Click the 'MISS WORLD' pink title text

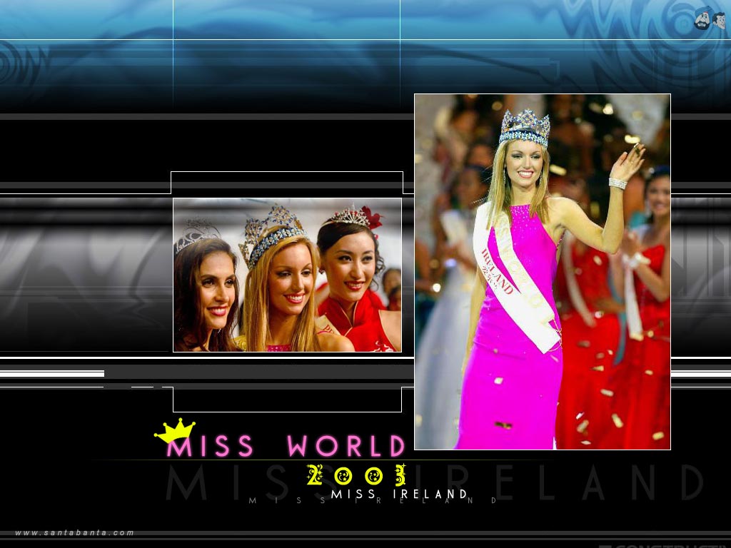286,445
